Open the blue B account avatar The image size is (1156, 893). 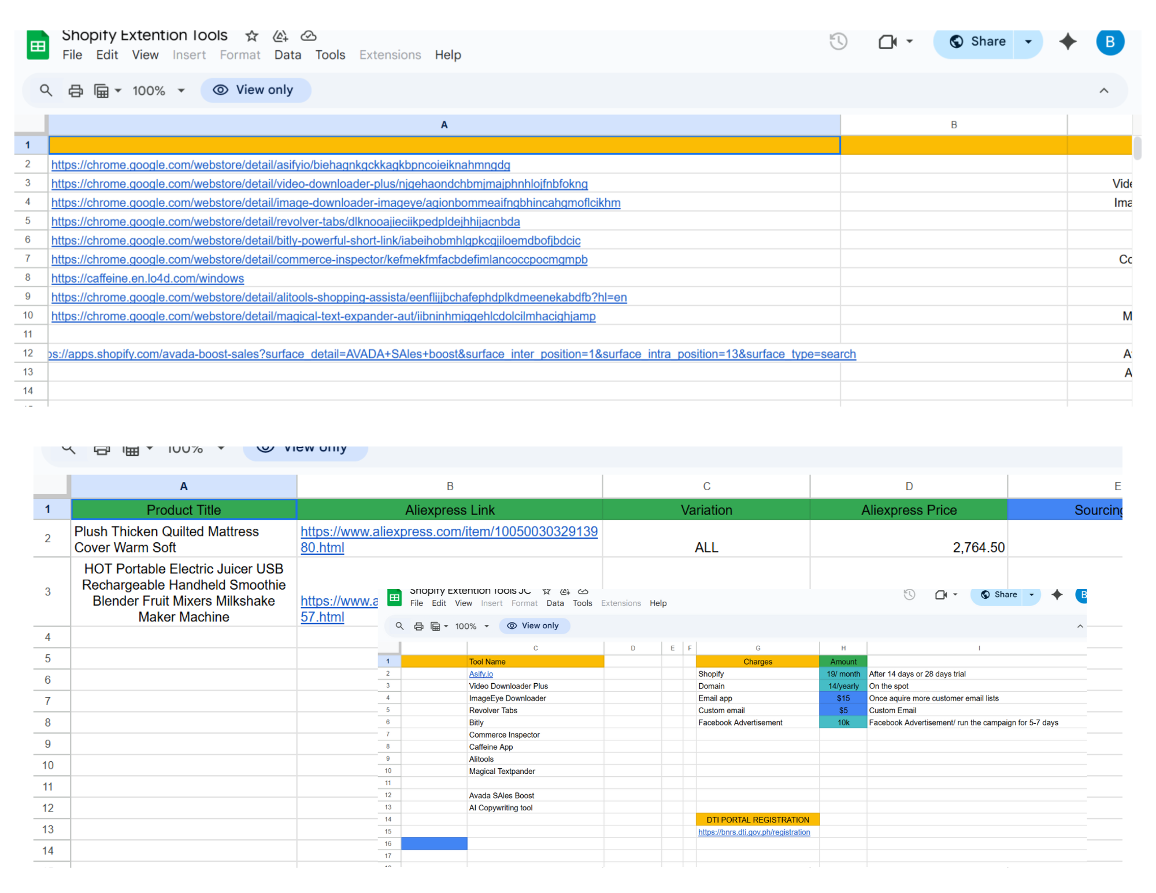tap(1110, 42)
